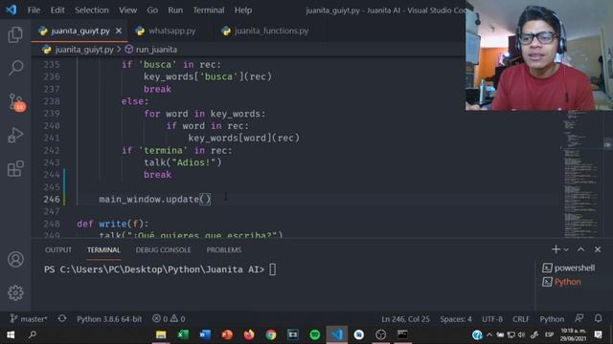This screenshot has height=344, width=613.
Task: Click the talk("Adios!") code line
Action: tap(183, 162)
